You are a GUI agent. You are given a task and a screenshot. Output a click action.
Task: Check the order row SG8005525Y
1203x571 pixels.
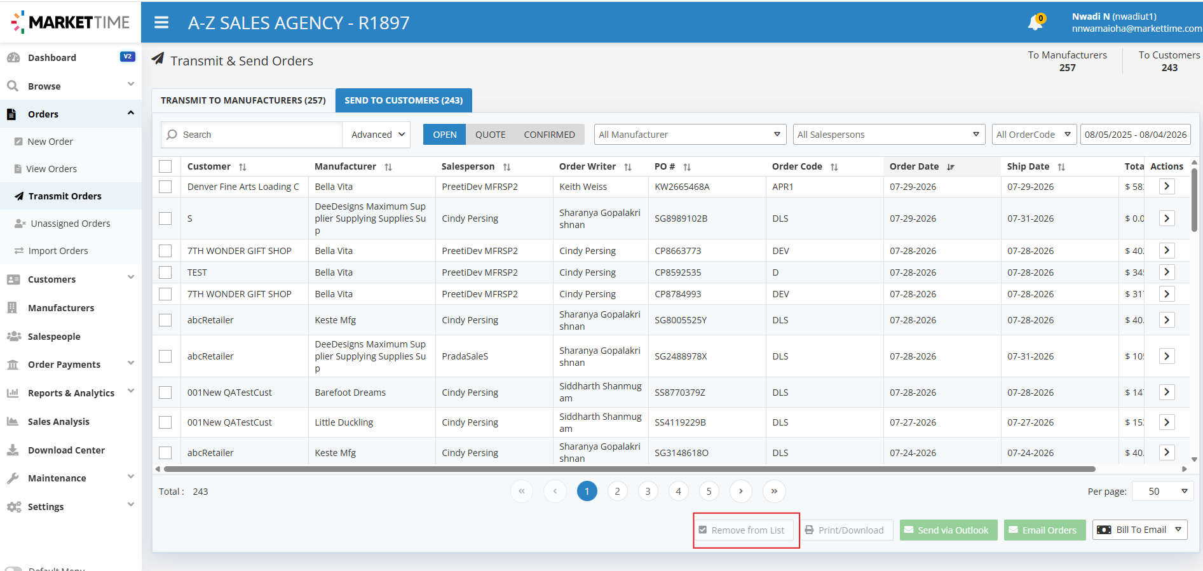[165, 320]
